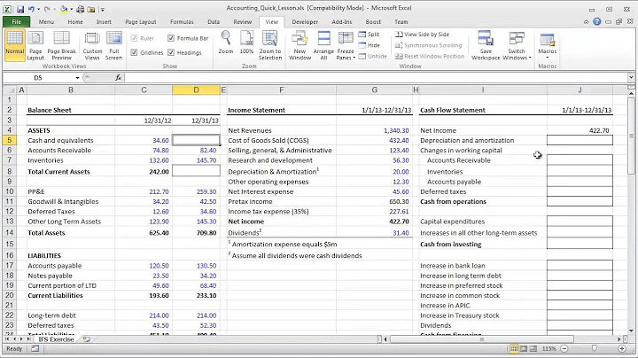Open the Insert ribbon tab

coord(104,22)
